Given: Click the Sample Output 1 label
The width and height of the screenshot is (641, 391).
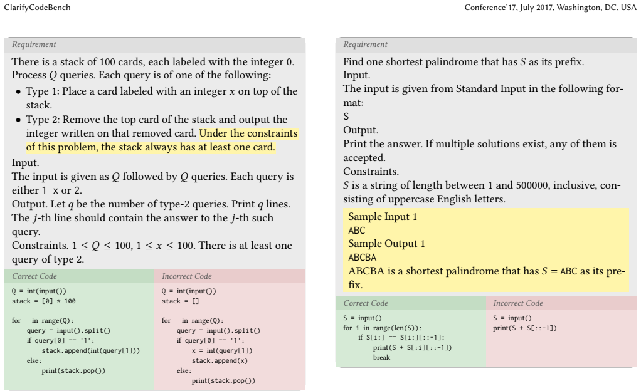Looking at the screenshot, I should coord(386,244).
